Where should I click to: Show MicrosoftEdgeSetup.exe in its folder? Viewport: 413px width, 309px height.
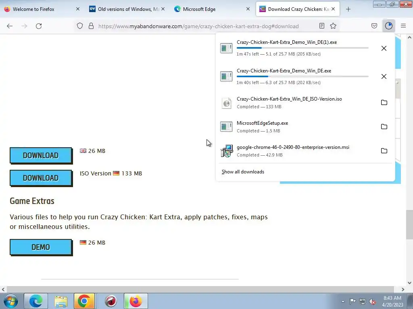click(x=384, y=127)
